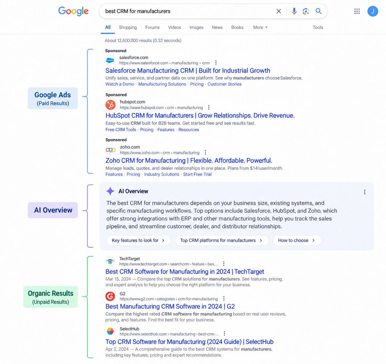Switch to the Shopping tab

(128, 27)
